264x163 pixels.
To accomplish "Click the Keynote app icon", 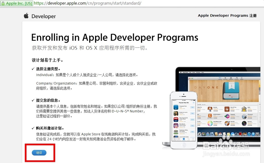I will click(x=210, y=109).
